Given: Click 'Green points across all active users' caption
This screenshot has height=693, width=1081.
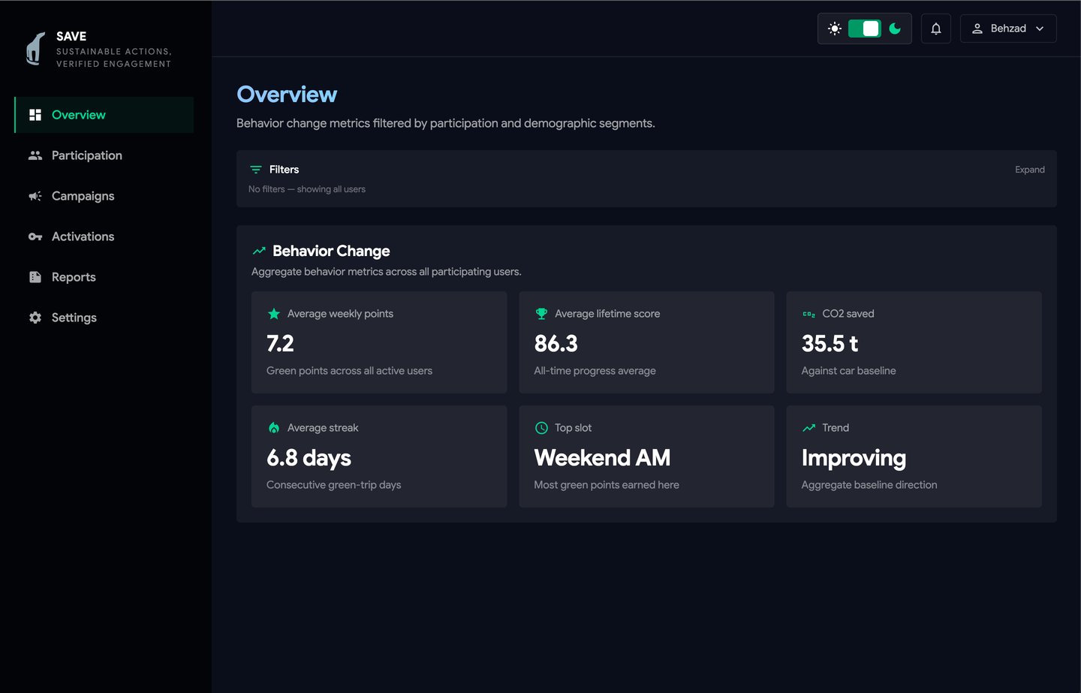Looking at the screenshot, I should click(349, 371).
